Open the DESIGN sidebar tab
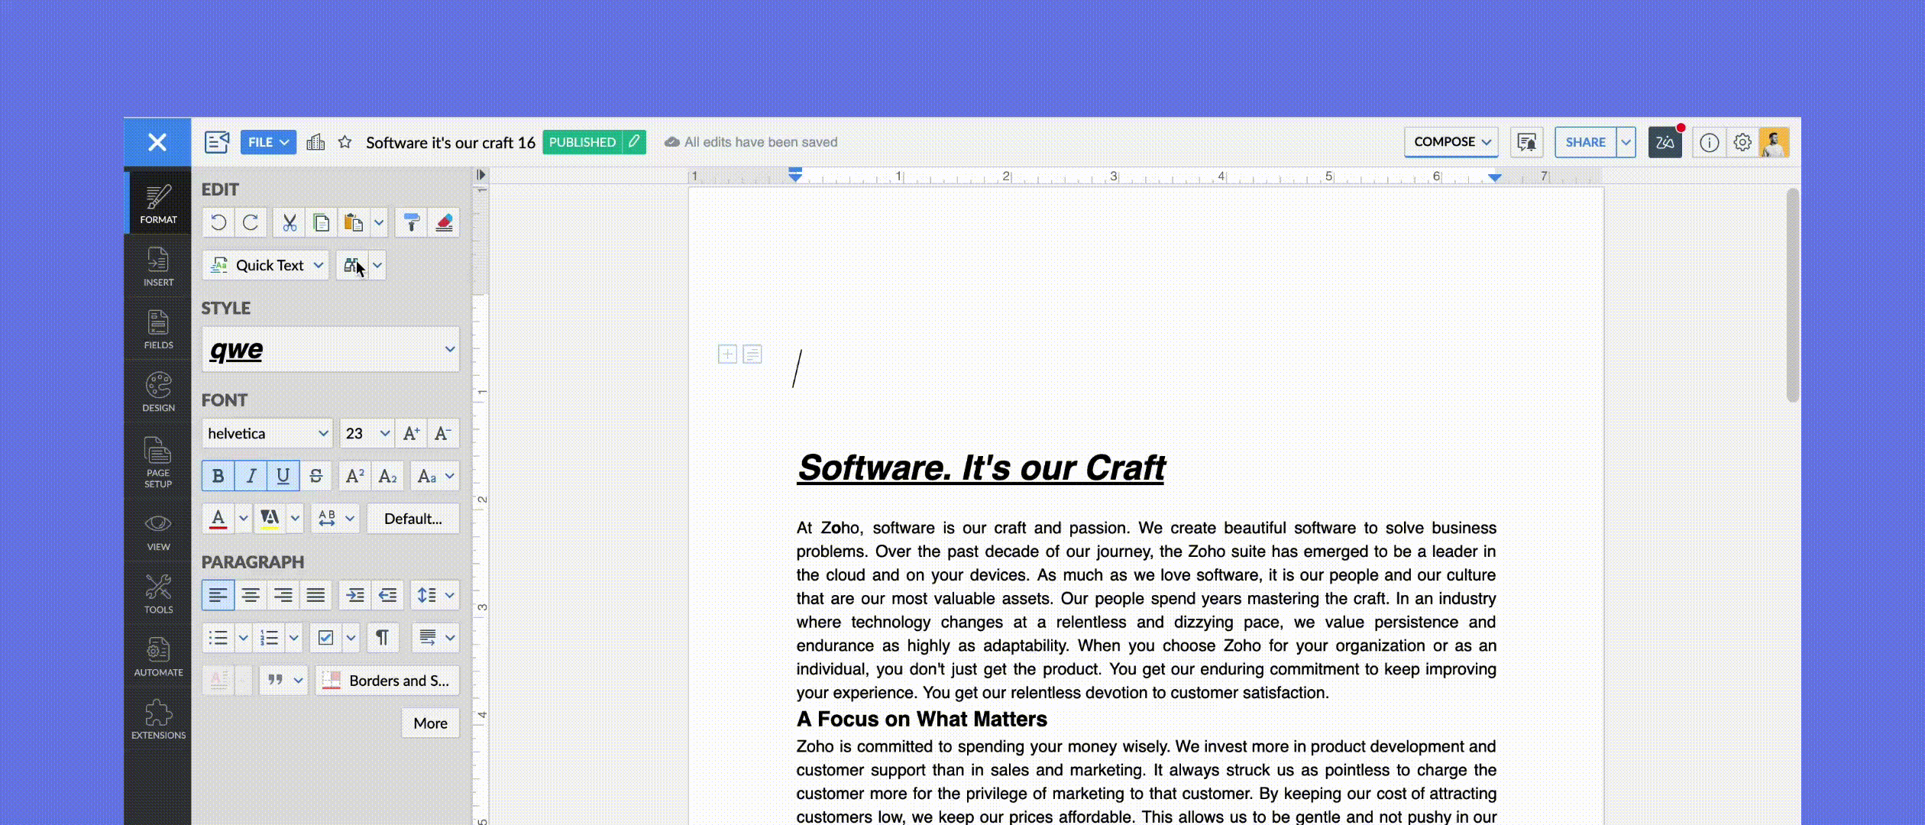Viewport: 1925px width, 825px height. 158,392
